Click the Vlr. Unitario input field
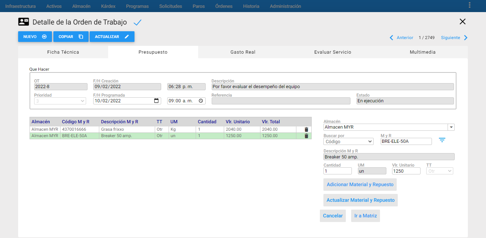The image size is (486, 238). 406,171
